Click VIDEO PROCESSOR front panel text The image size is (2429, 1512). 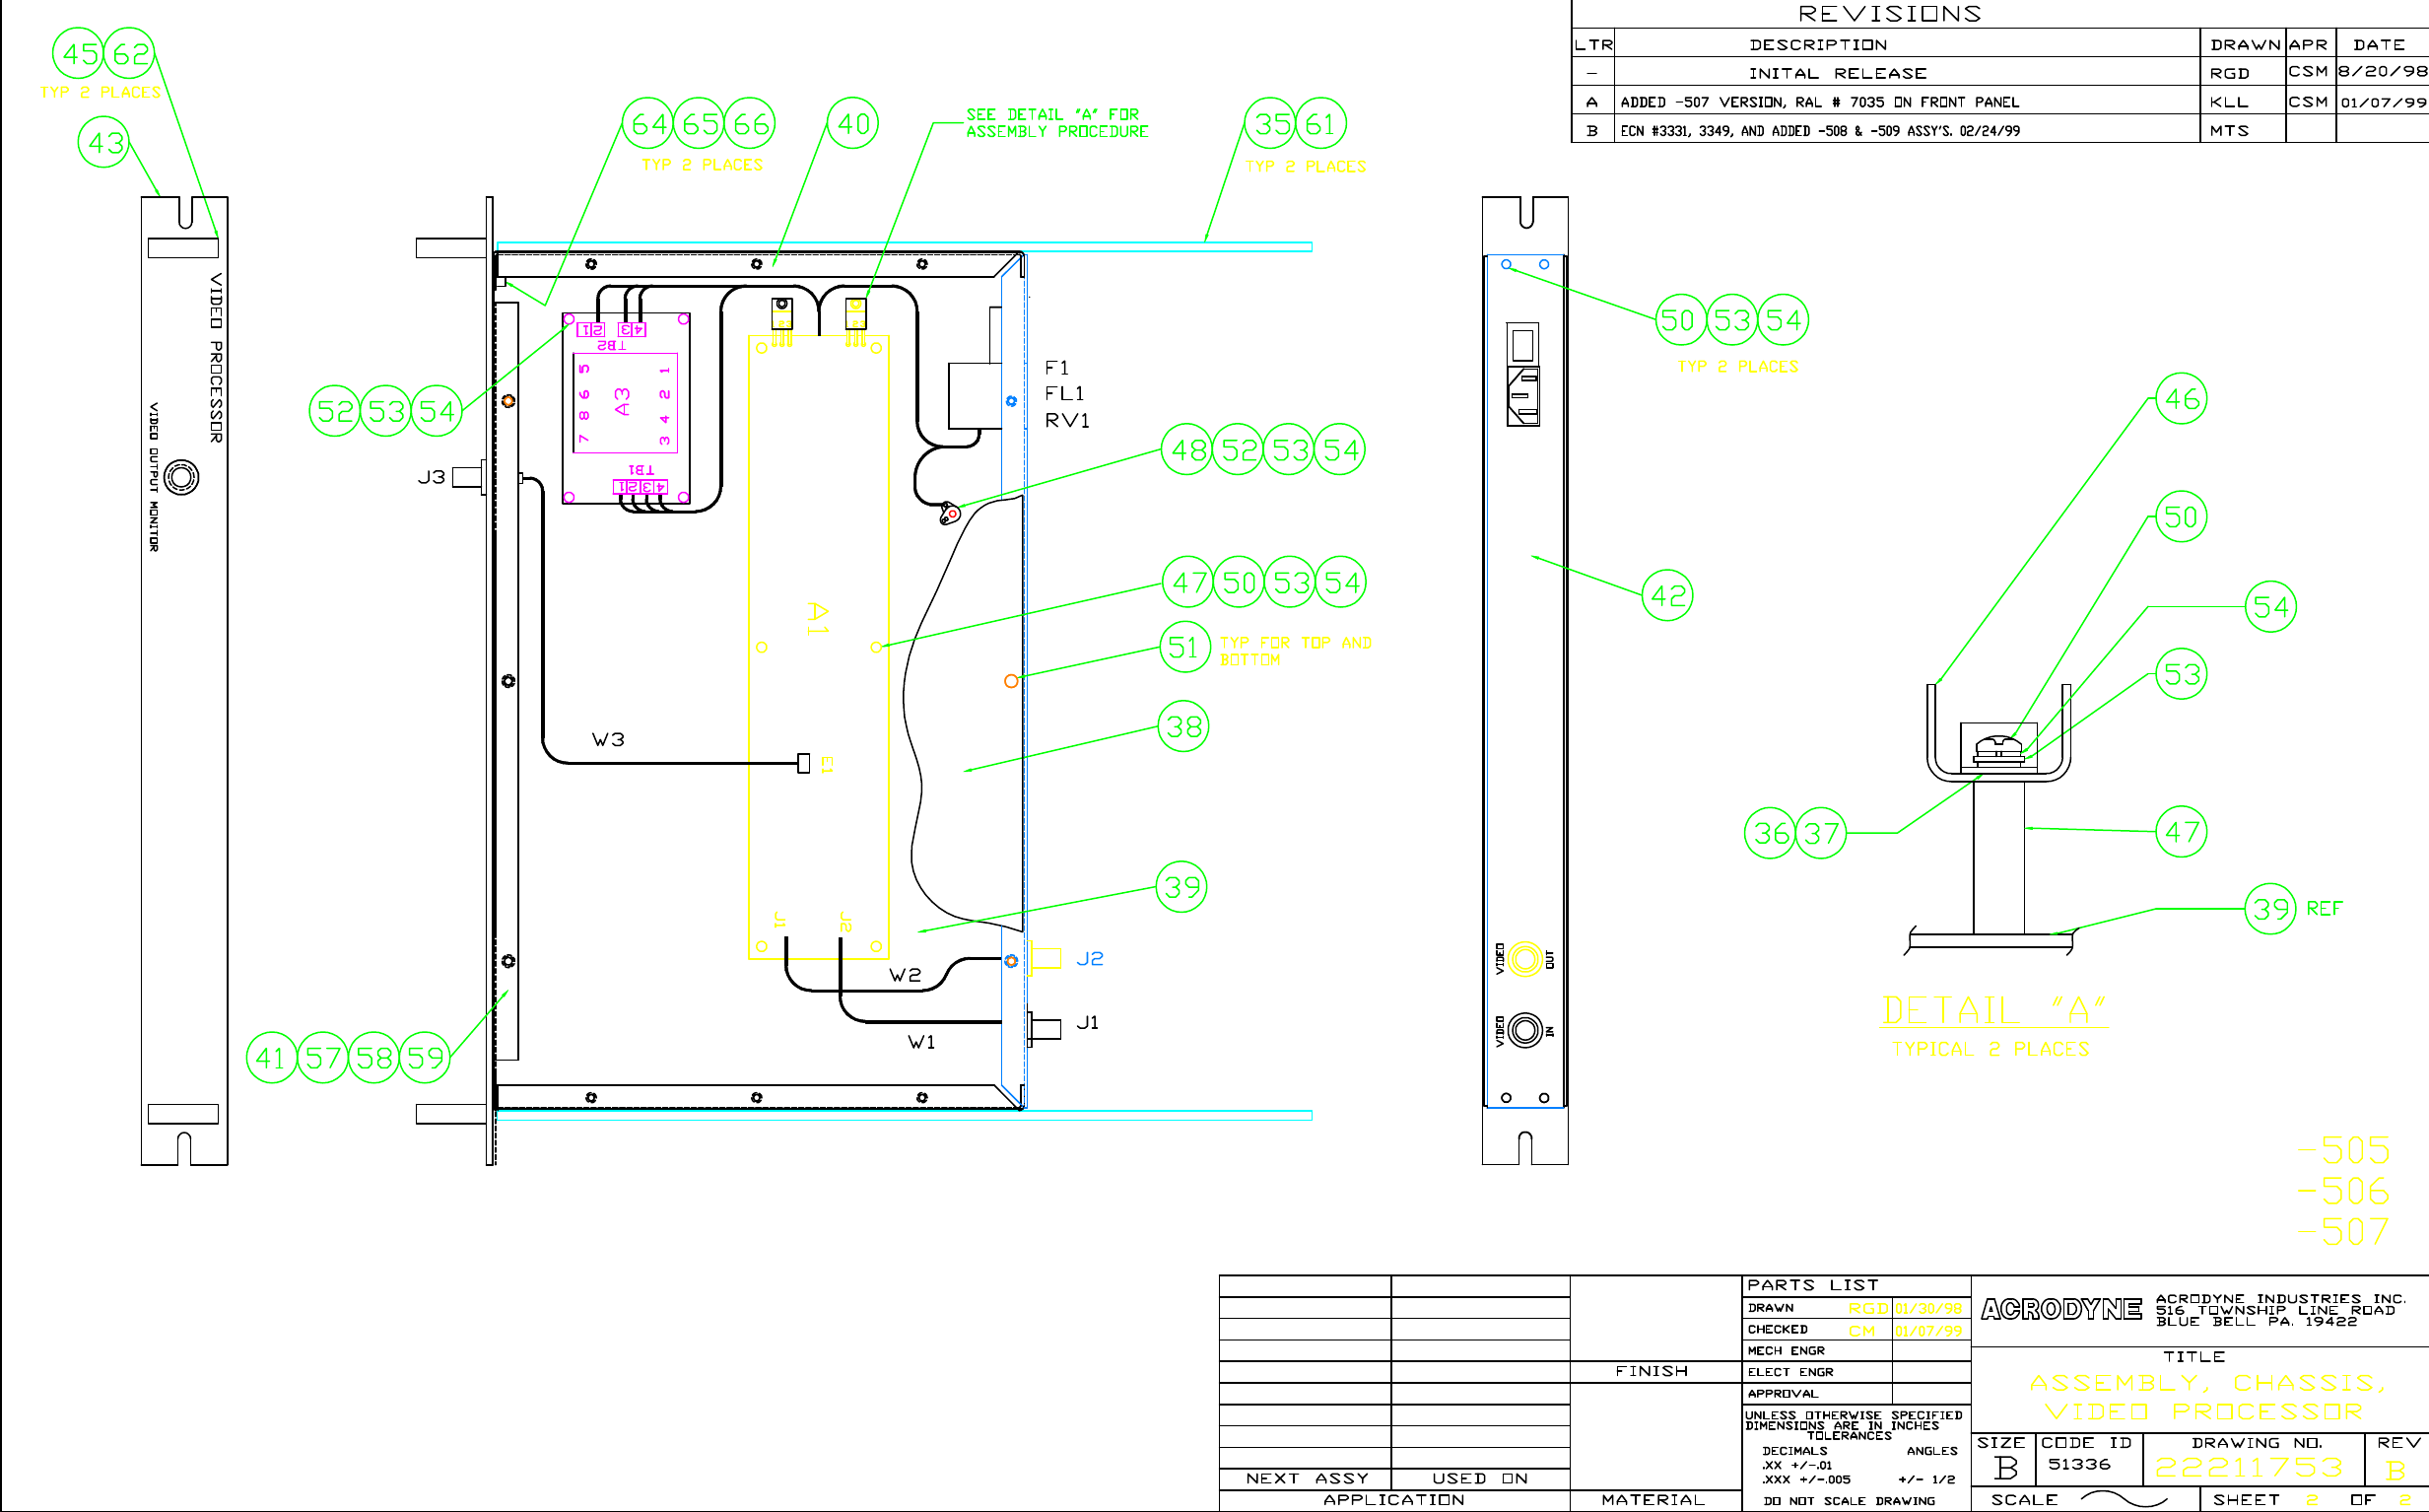216,357
